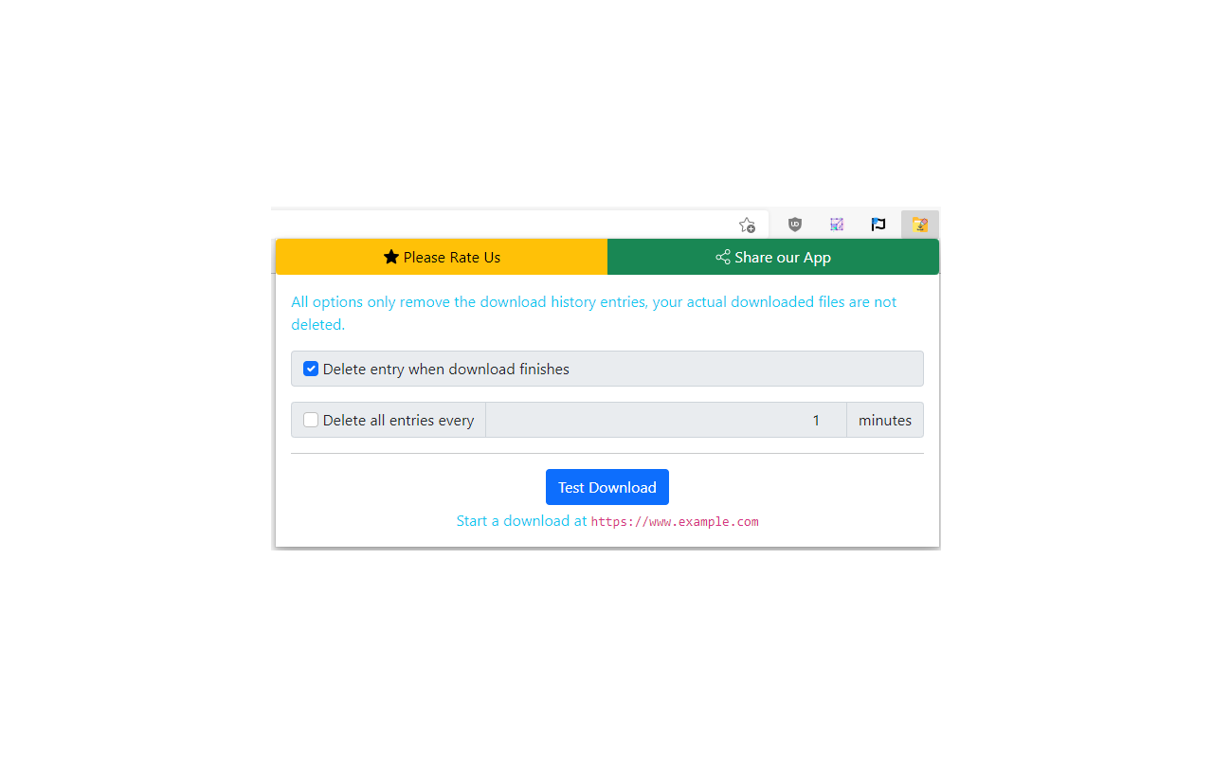
Task: Click the https://www.example.com link text
Action: tap(675, 521)
